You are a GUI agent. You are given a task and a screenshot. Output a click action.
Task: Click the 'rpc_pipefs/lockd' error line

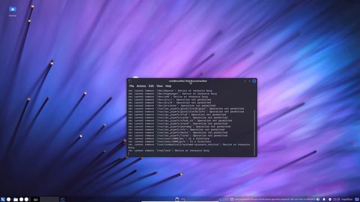pos(178,135)
